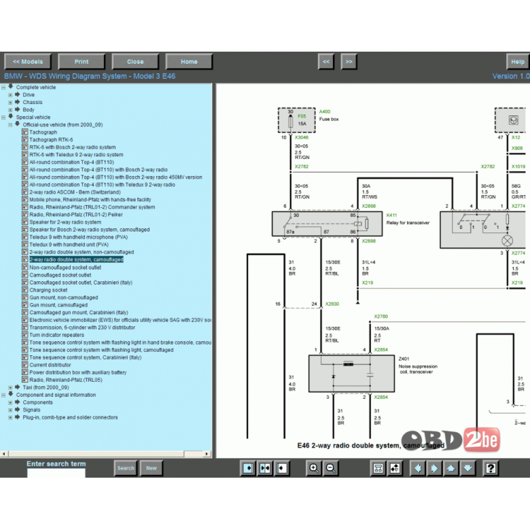Click the New search button
This screenshot has width=530, height=530.
point(152,468)
